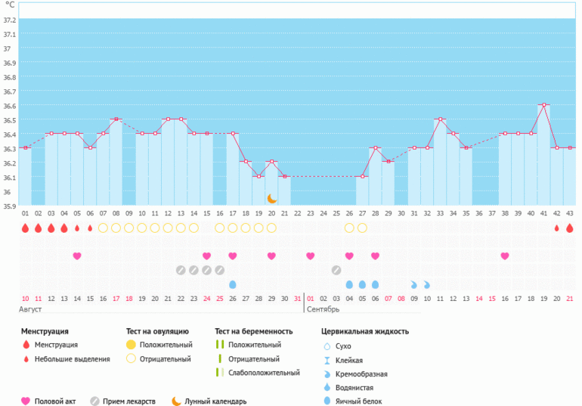Select the heart icon on cycle day 38
This screenshot has width=582, height=406.
click(504, 256)
